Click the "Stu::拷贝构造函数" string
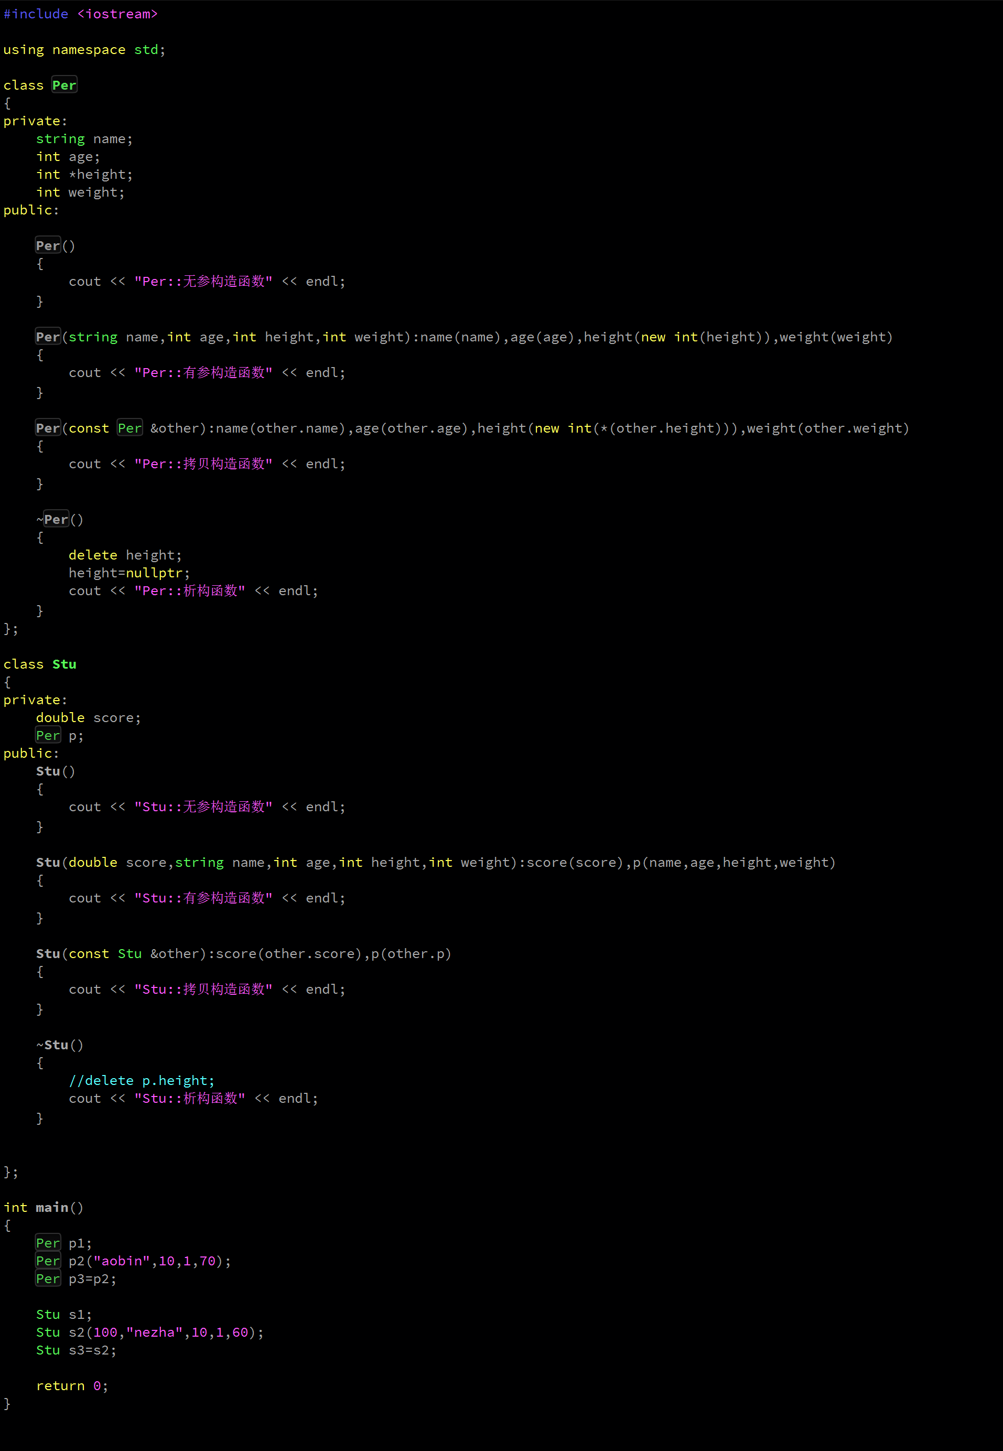The image size is (1003, 1451). coord(203,989)
